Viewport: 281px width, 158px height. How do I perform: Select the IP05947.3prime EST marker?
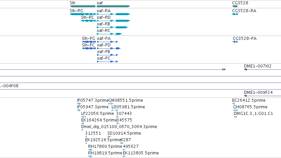click(79, 110)
